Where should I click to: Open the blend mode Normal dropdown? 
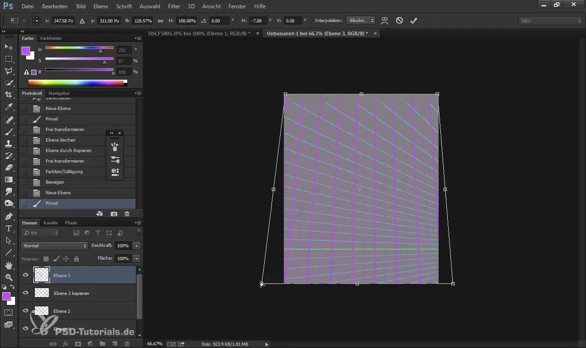[x=54, y=246]
